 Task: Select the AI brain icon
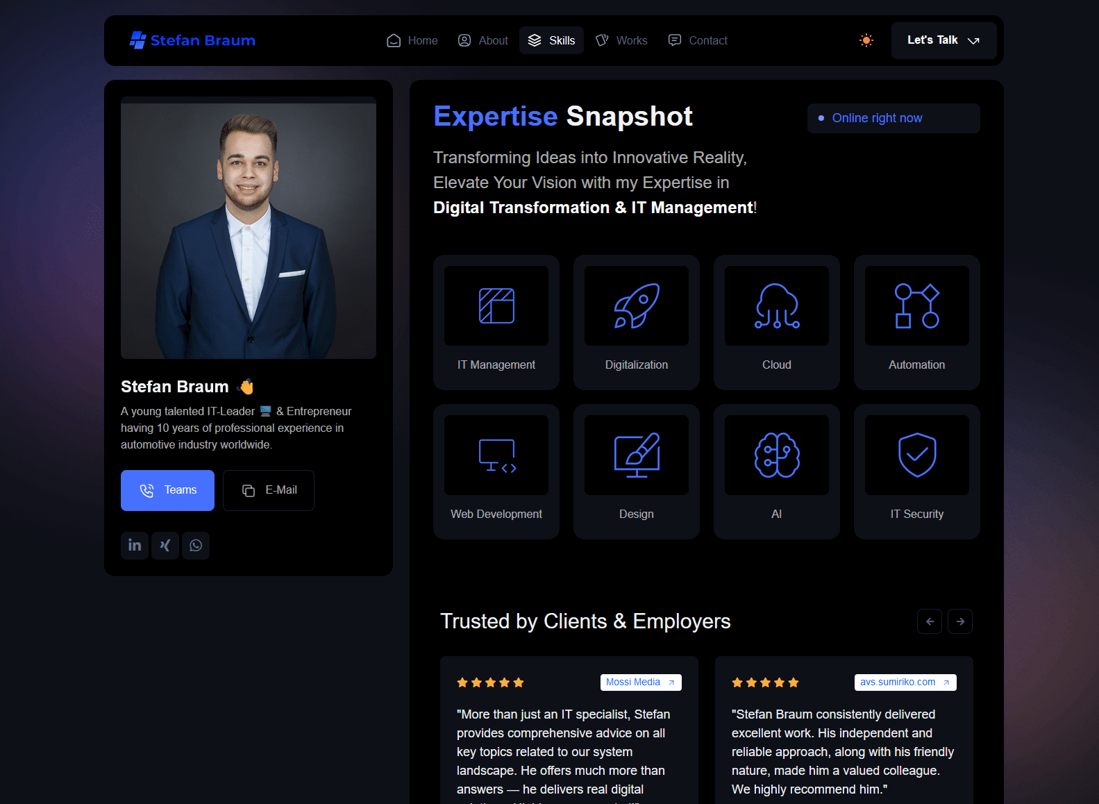click(x=776, y=455)
